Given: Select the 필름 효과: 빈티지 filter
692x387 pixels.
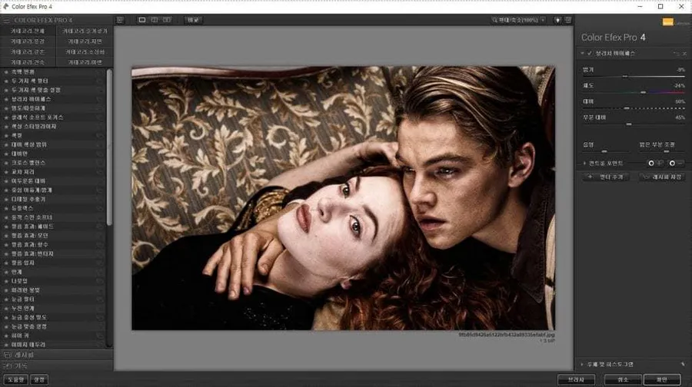Looking at the screenshot, I should (53, 254).
